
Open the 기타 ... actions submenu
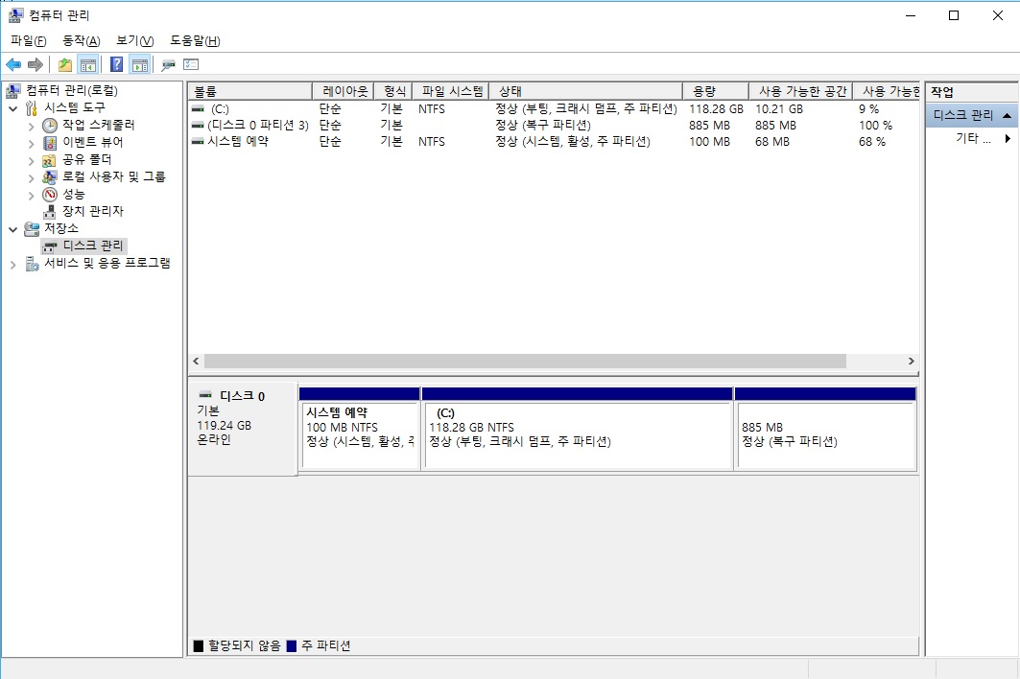(973, 138)
